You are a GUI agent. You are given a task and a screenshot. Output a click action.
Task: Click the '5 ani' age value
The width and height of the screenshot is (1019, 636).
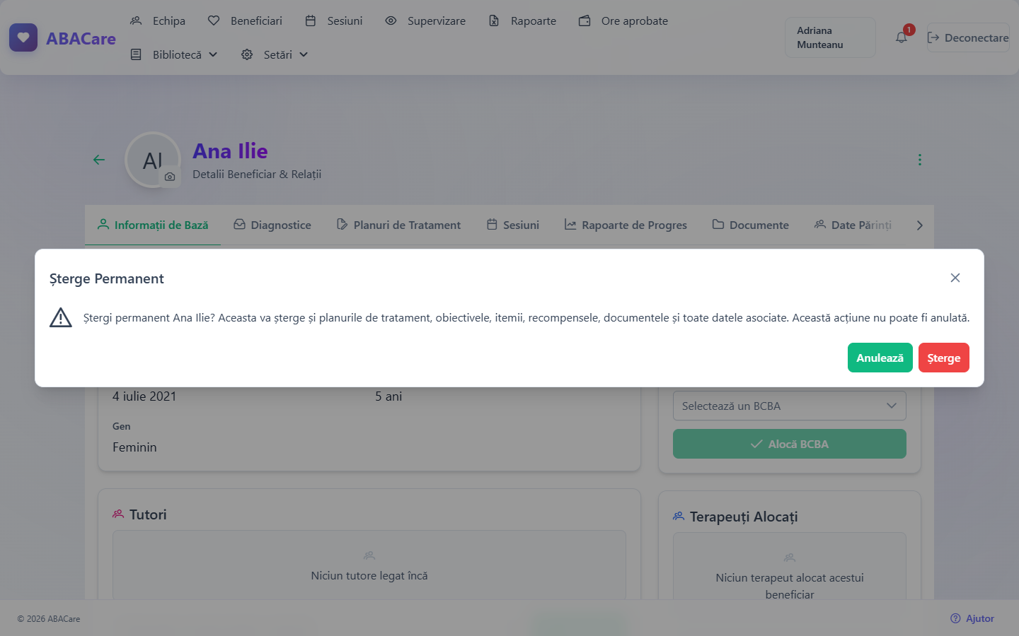[x=388, y=396]
